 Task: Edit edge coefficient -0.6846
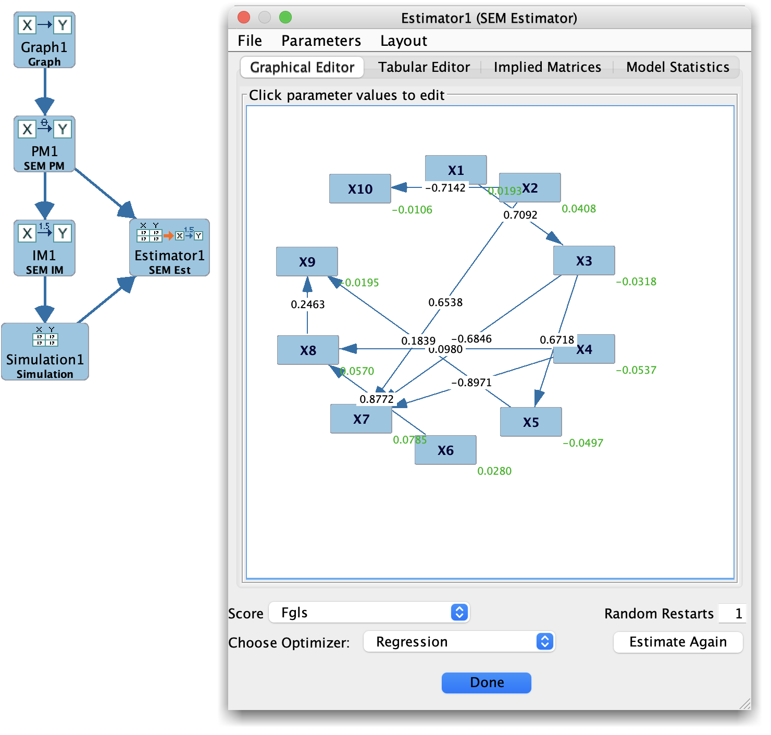pyautogui.click(x=471, y=339)
